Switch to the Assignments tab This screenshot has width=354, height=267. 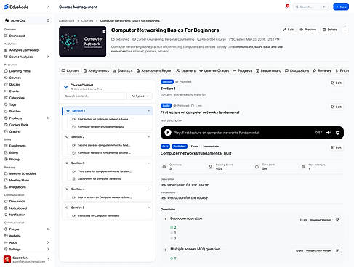click(x=96, y=70)
